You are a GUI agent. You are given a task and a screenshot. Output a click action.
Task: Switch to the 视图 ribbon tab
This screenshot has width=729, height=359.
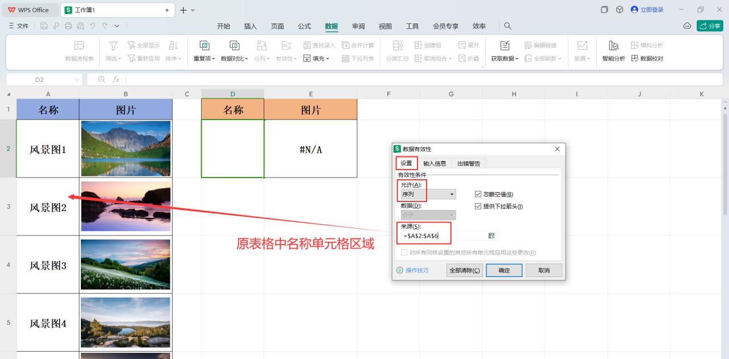(x=386, y=26)
